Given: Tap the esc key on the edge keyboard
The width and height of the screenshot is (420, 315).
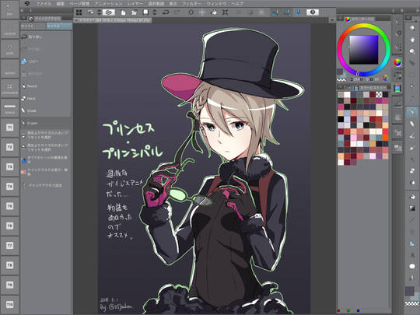Looking at the screenshot, I should 9,10.
